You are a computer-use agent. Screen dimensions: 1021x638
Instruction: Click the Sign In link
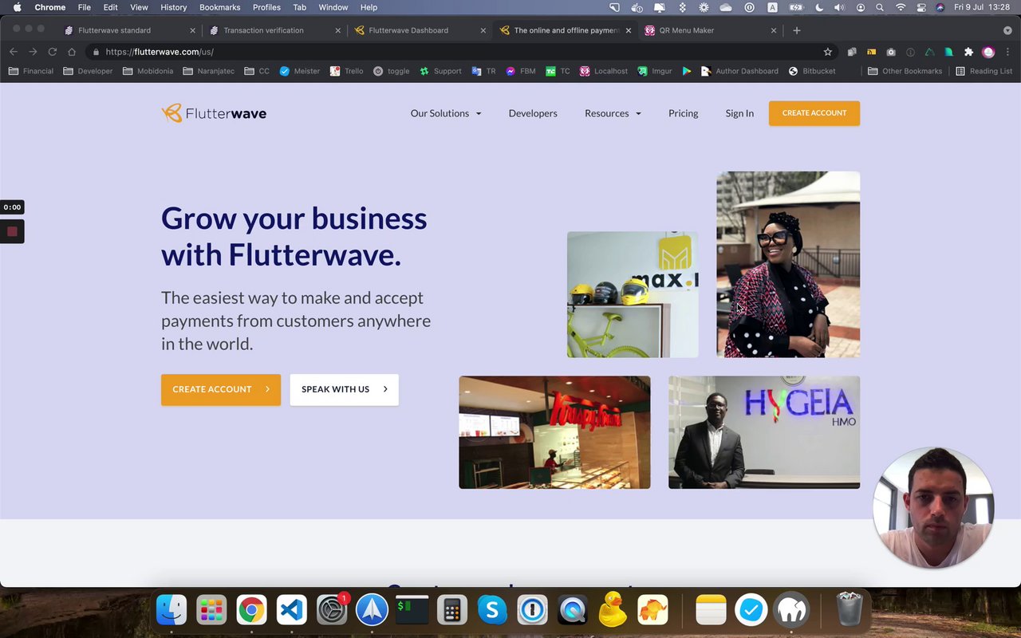739,113
